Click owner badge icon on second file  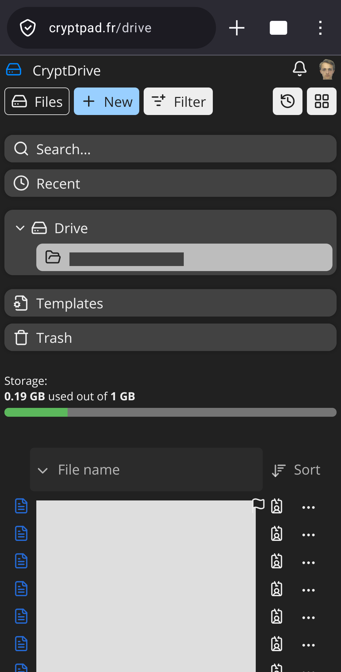pos(277,534)
